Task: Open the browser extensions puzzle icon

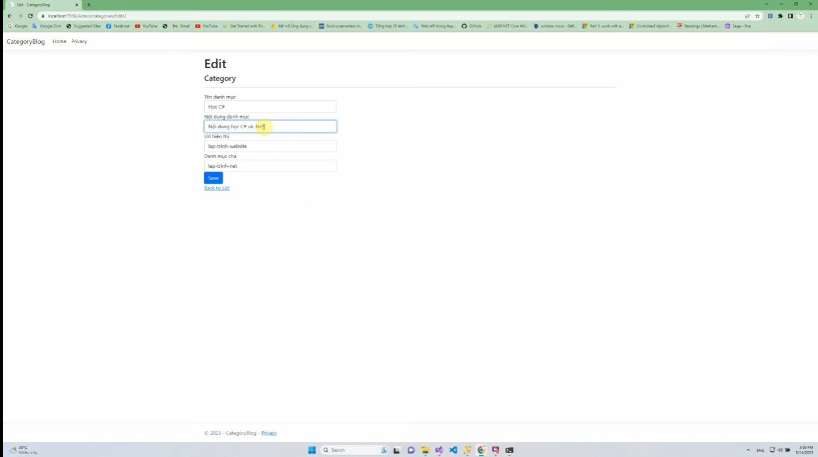Action: 780,16
